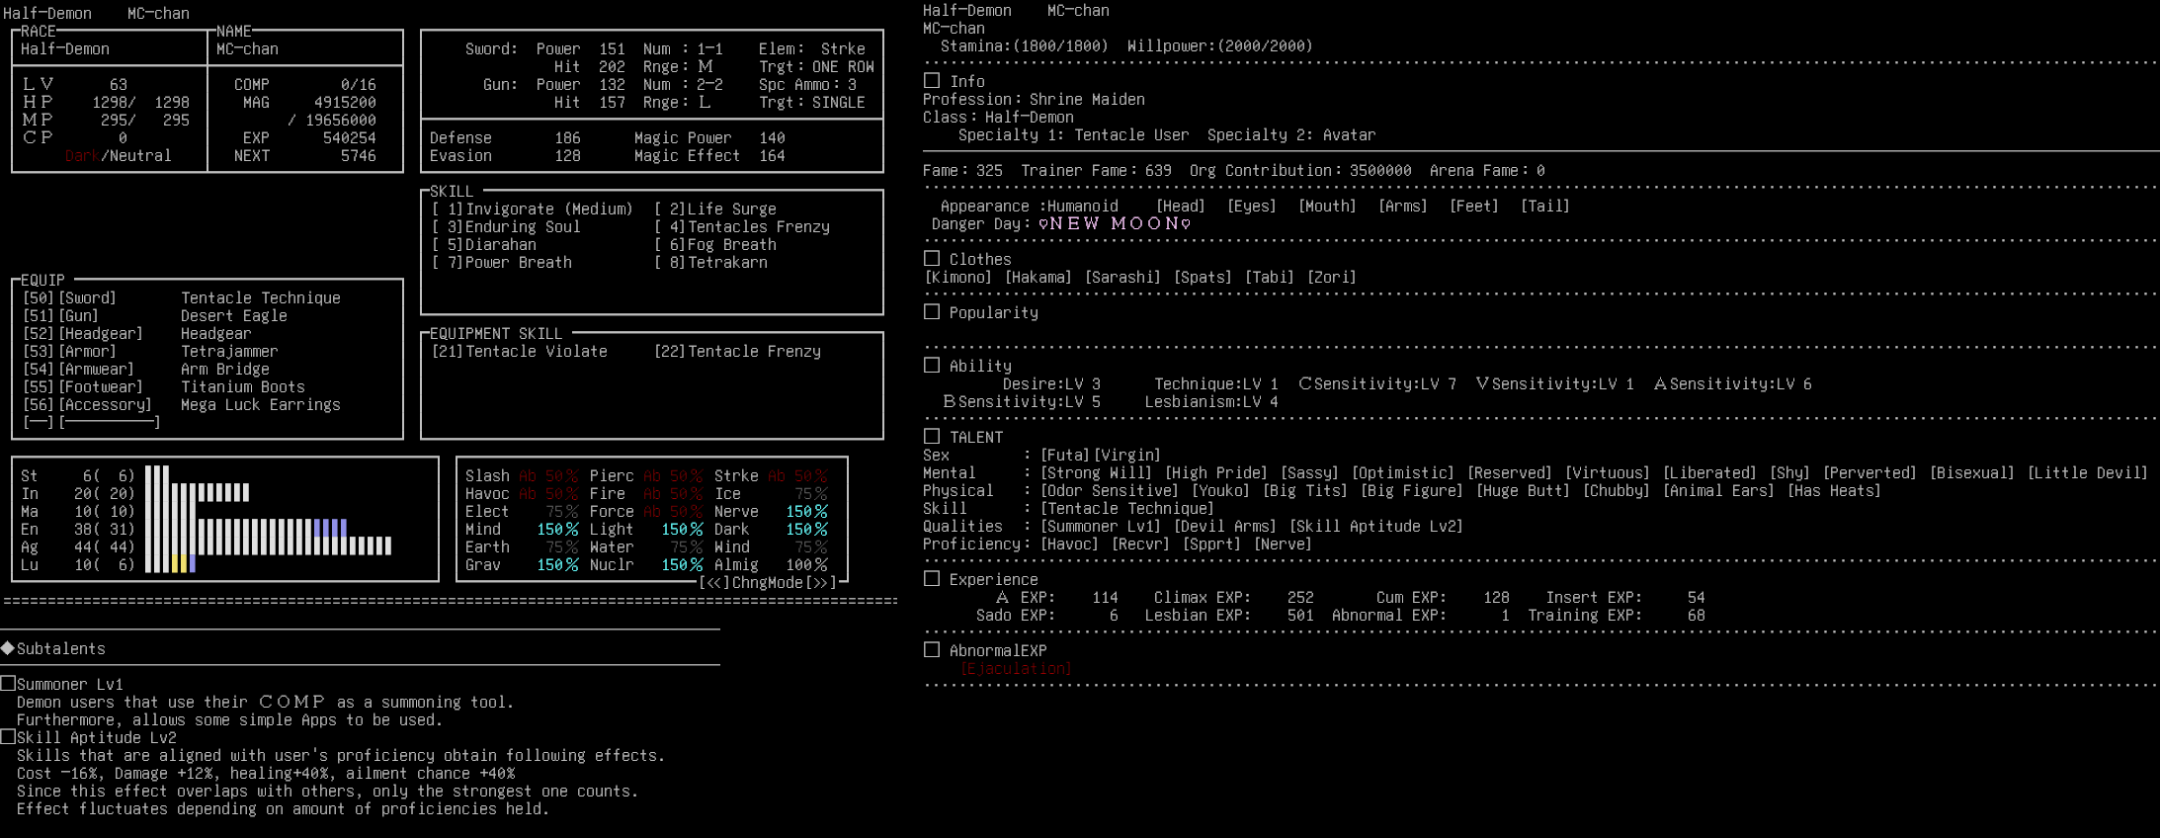2160x838 pixels.
Task: Choose skill [4] Tentacles Frenzy
Action: pyautogui.click(x=741, y=227)
